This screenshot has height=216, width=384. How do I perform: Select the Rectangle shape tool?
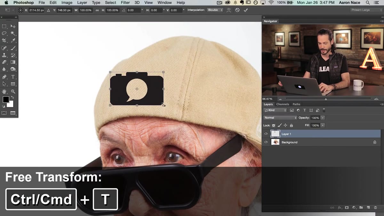[x=13, y=84]
